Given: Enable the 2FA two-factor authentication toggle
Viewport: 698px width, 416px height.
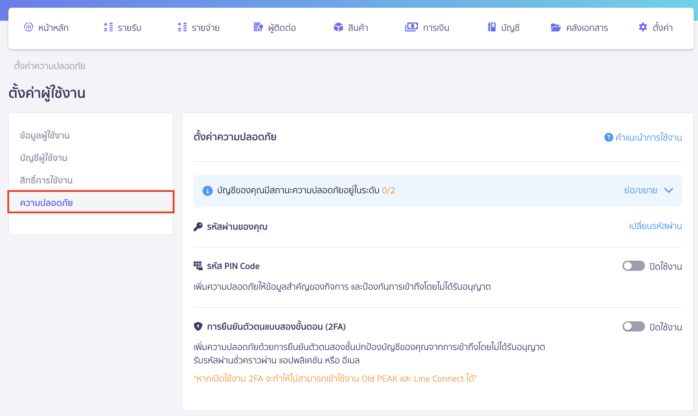Looking at the screenshot, I should pos(633,327).
